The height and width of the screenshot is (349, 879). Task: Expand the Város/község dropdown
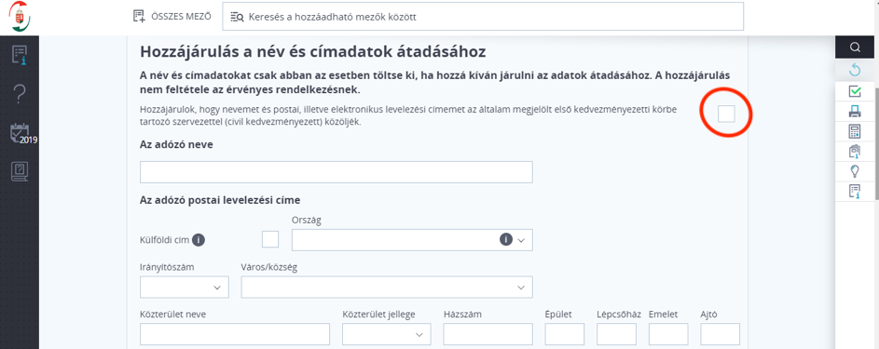point(387,287)
